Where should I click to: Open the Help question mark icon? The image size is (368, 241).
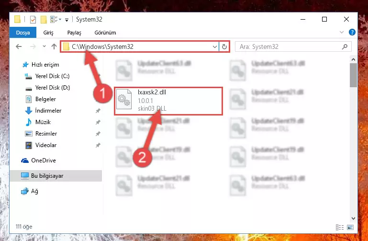tap(352, 32)
